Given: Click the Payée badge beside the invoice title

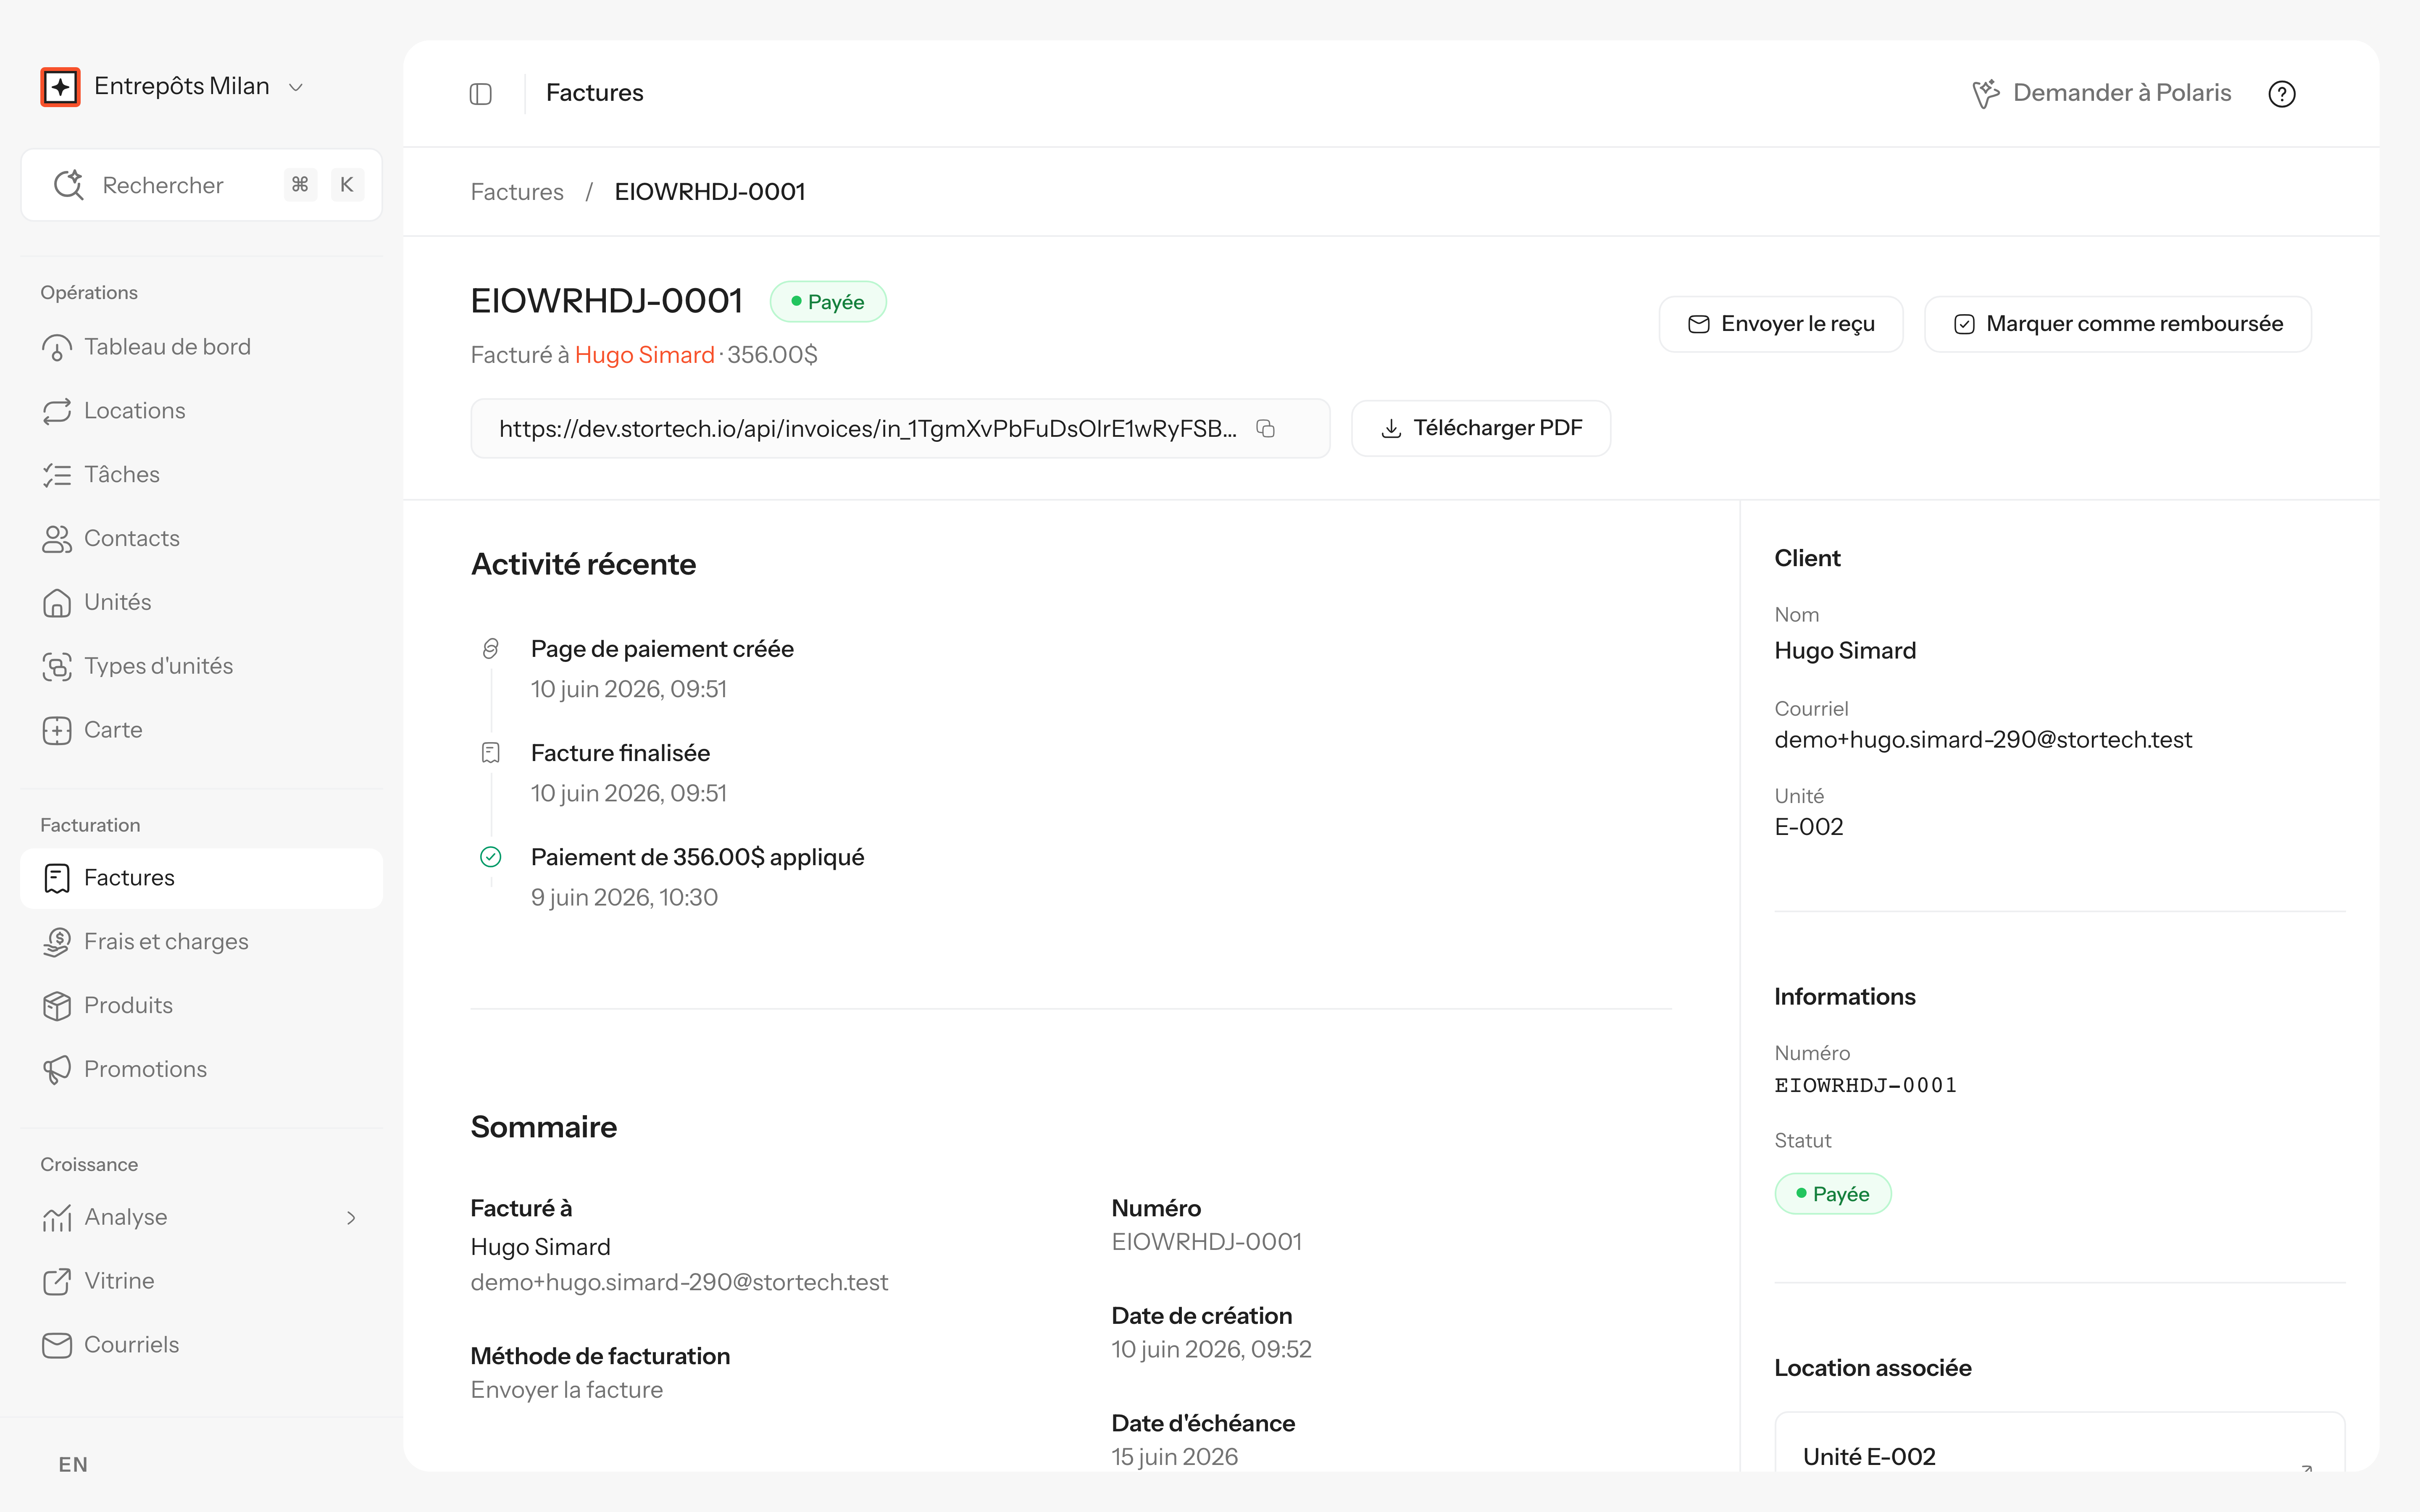Looking at the screenshot, I should tap(828, 302).
